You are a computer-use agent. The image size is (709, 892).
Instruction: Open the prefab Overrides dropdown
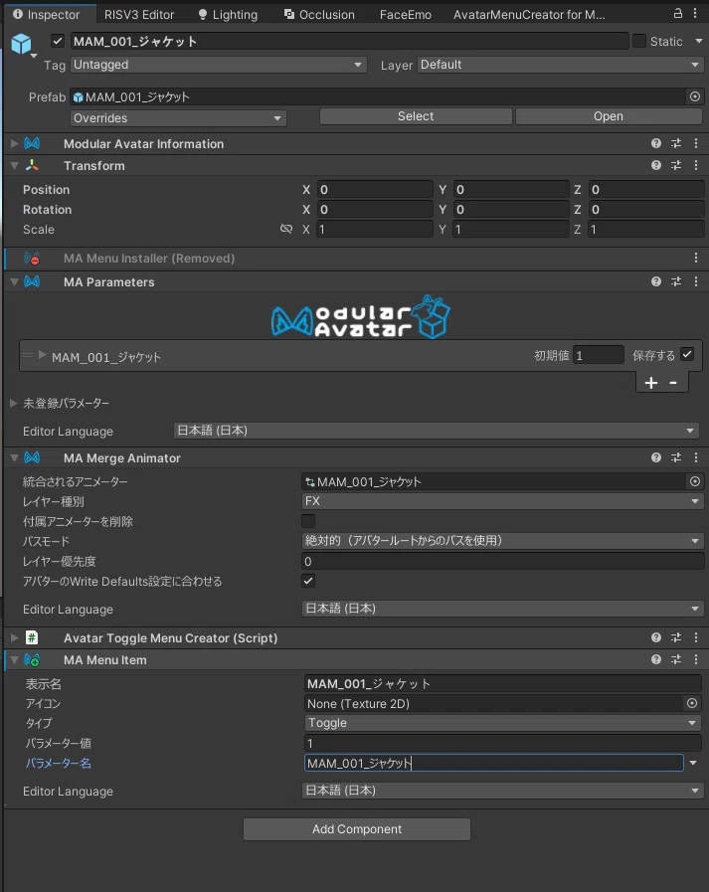point(178,118)
